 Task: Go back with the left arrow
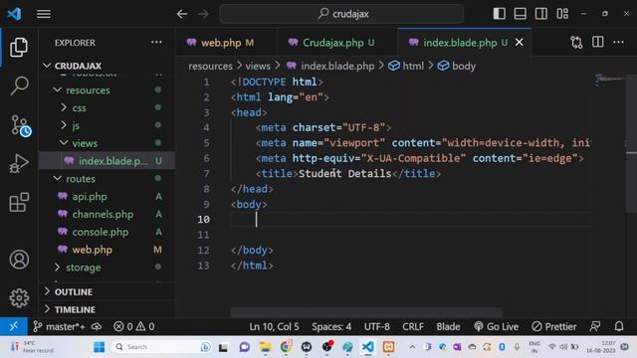click(x=182, y=14)
